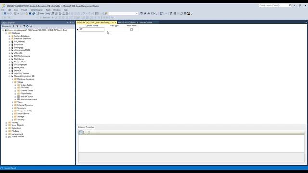Click the Object Explorer filter icon

pyautogui.click(x=24, y=26)
